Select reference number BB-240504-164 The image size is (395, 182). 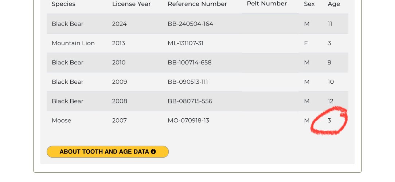(x=190, y=24)
